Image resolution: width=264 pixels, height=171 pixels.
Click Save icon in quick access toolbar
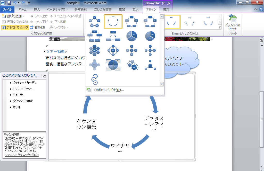click(x=9, y=3)
